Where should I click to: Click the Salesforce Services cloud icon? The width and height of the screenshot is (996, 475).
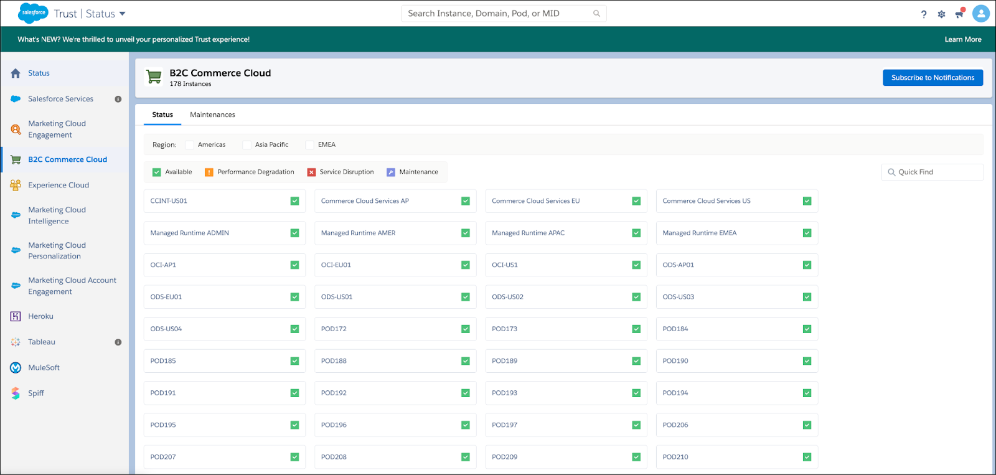[16, 99]
